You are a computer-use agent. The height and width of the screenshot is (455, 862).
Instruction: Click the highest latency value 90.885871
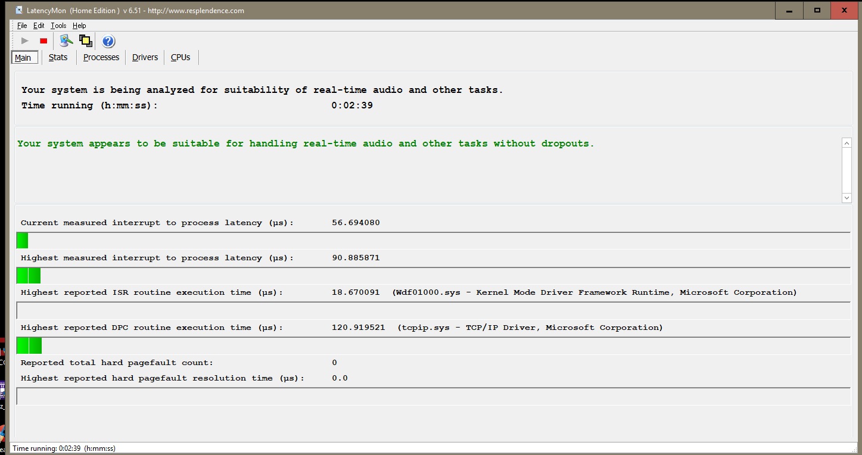[356, 258]
